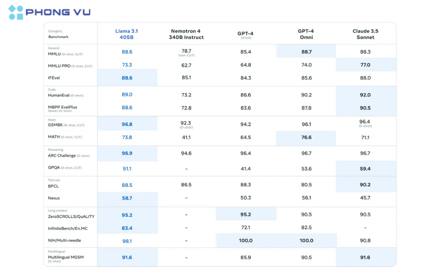Click the Multilingual MGSM row label
The image size is (440, 275).
66,258
